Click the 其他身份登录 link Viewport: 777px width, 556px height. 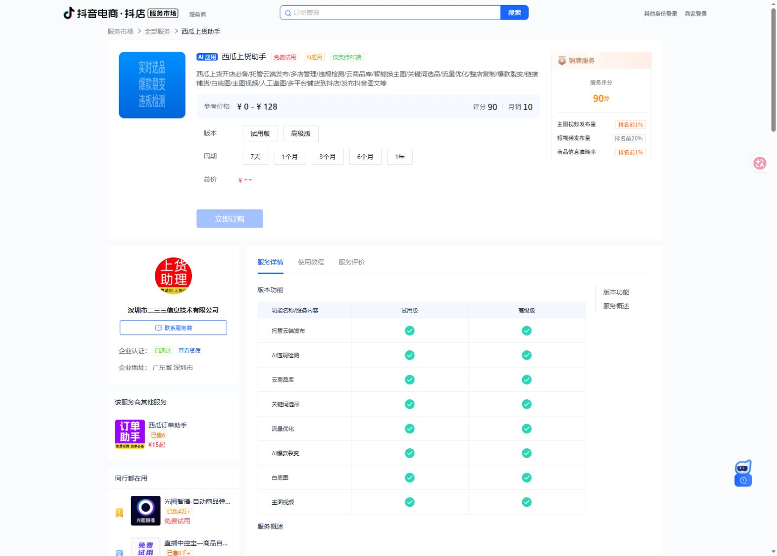click(x=660, y=14)
